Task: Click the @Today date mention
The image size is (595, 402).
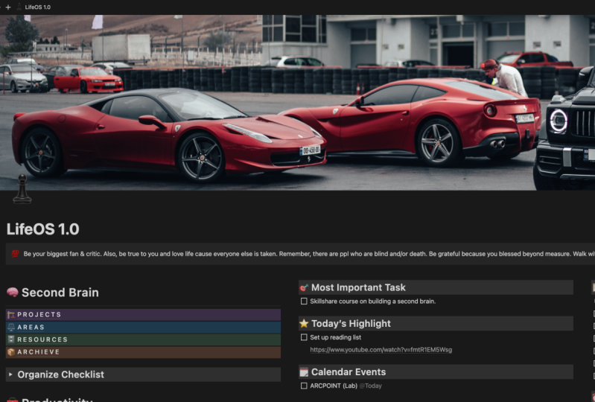Action: (x=370, y=386)
